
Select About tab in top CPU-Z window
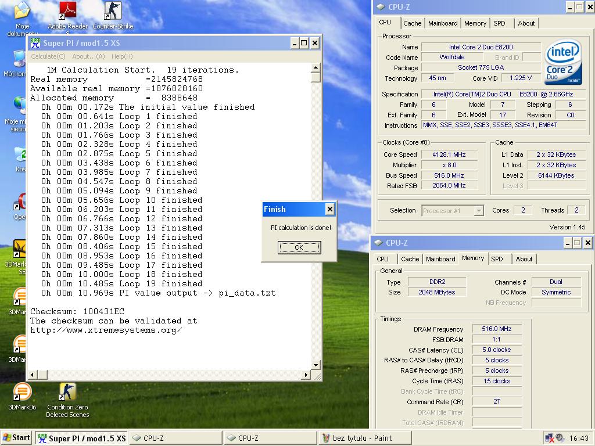526,23
